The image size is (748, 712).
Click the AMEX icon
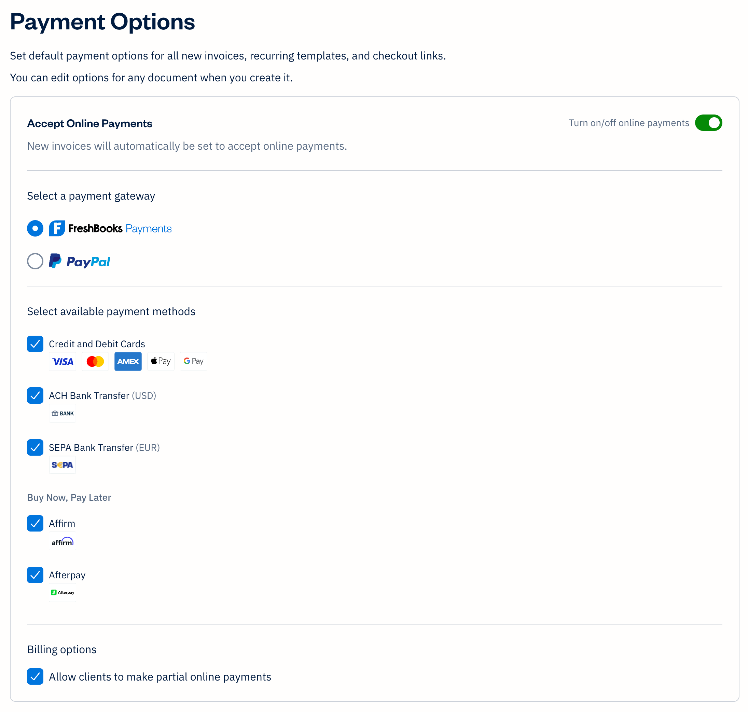(128, 361)
